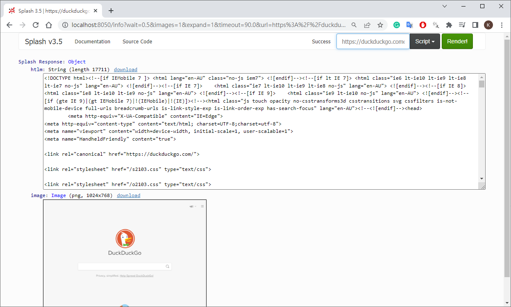Image resolution: width=511 pixels, height=307 pixels.
Task: Open the Script dropdown
Action: [x=425, y=41]
